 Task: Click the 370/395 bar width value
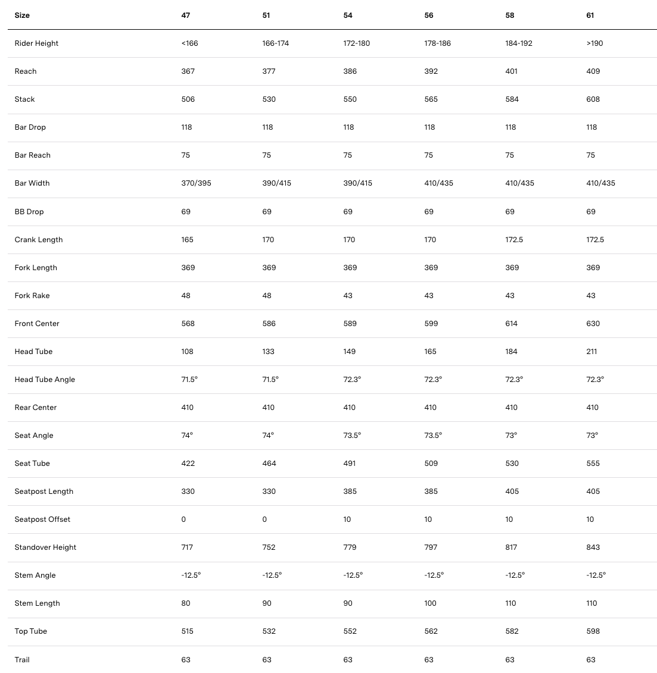pos(196,183)
